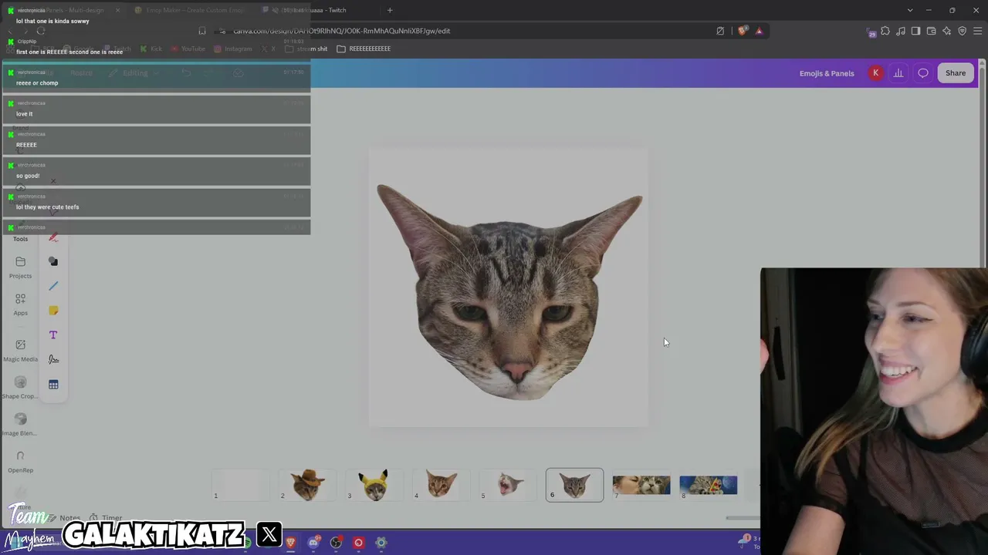The image size is (988, 555).
Task: Select page 7 thumbnail
Action: [x=641, y=485]
